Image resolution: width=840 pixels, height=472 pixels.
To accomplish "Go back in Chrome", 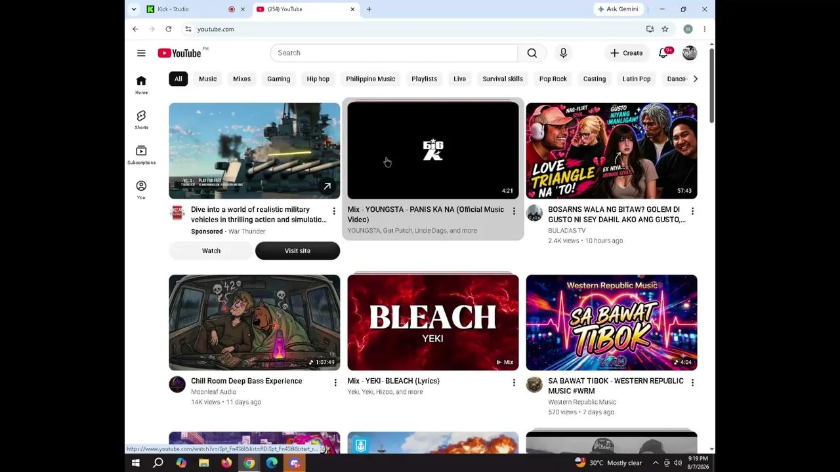I will [135, 29].
